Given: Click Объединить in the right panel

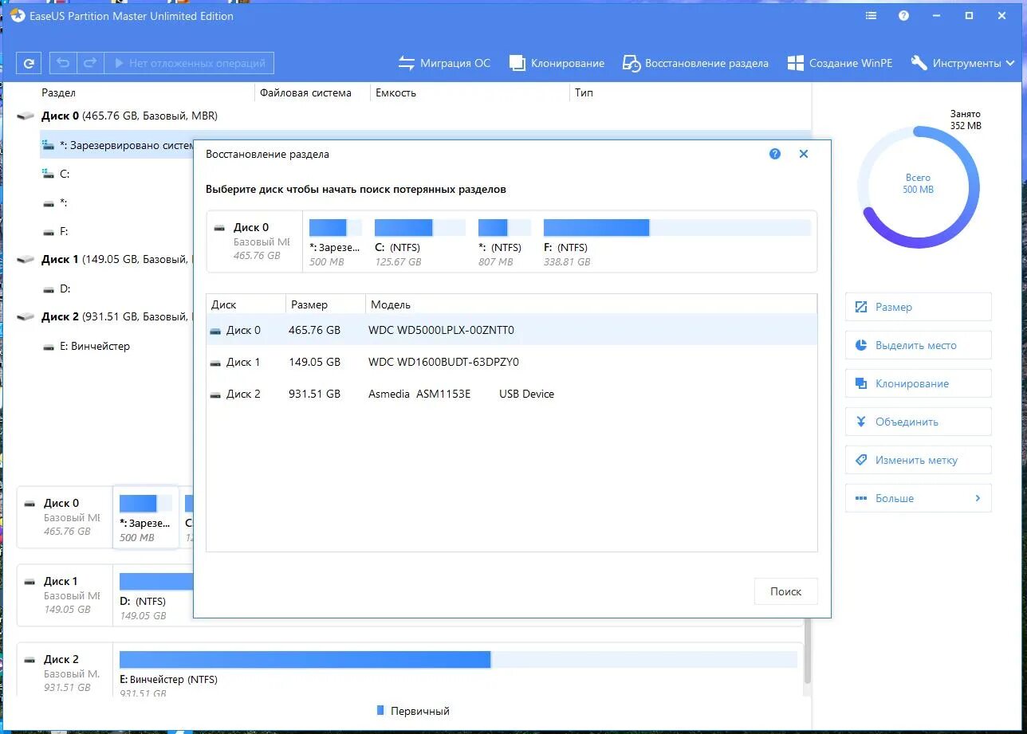Looking at the screenshot, I should (x=918, y=422).
